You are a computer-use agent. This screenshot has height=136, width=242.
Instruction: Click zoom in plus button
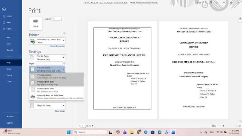coord(236,126)
